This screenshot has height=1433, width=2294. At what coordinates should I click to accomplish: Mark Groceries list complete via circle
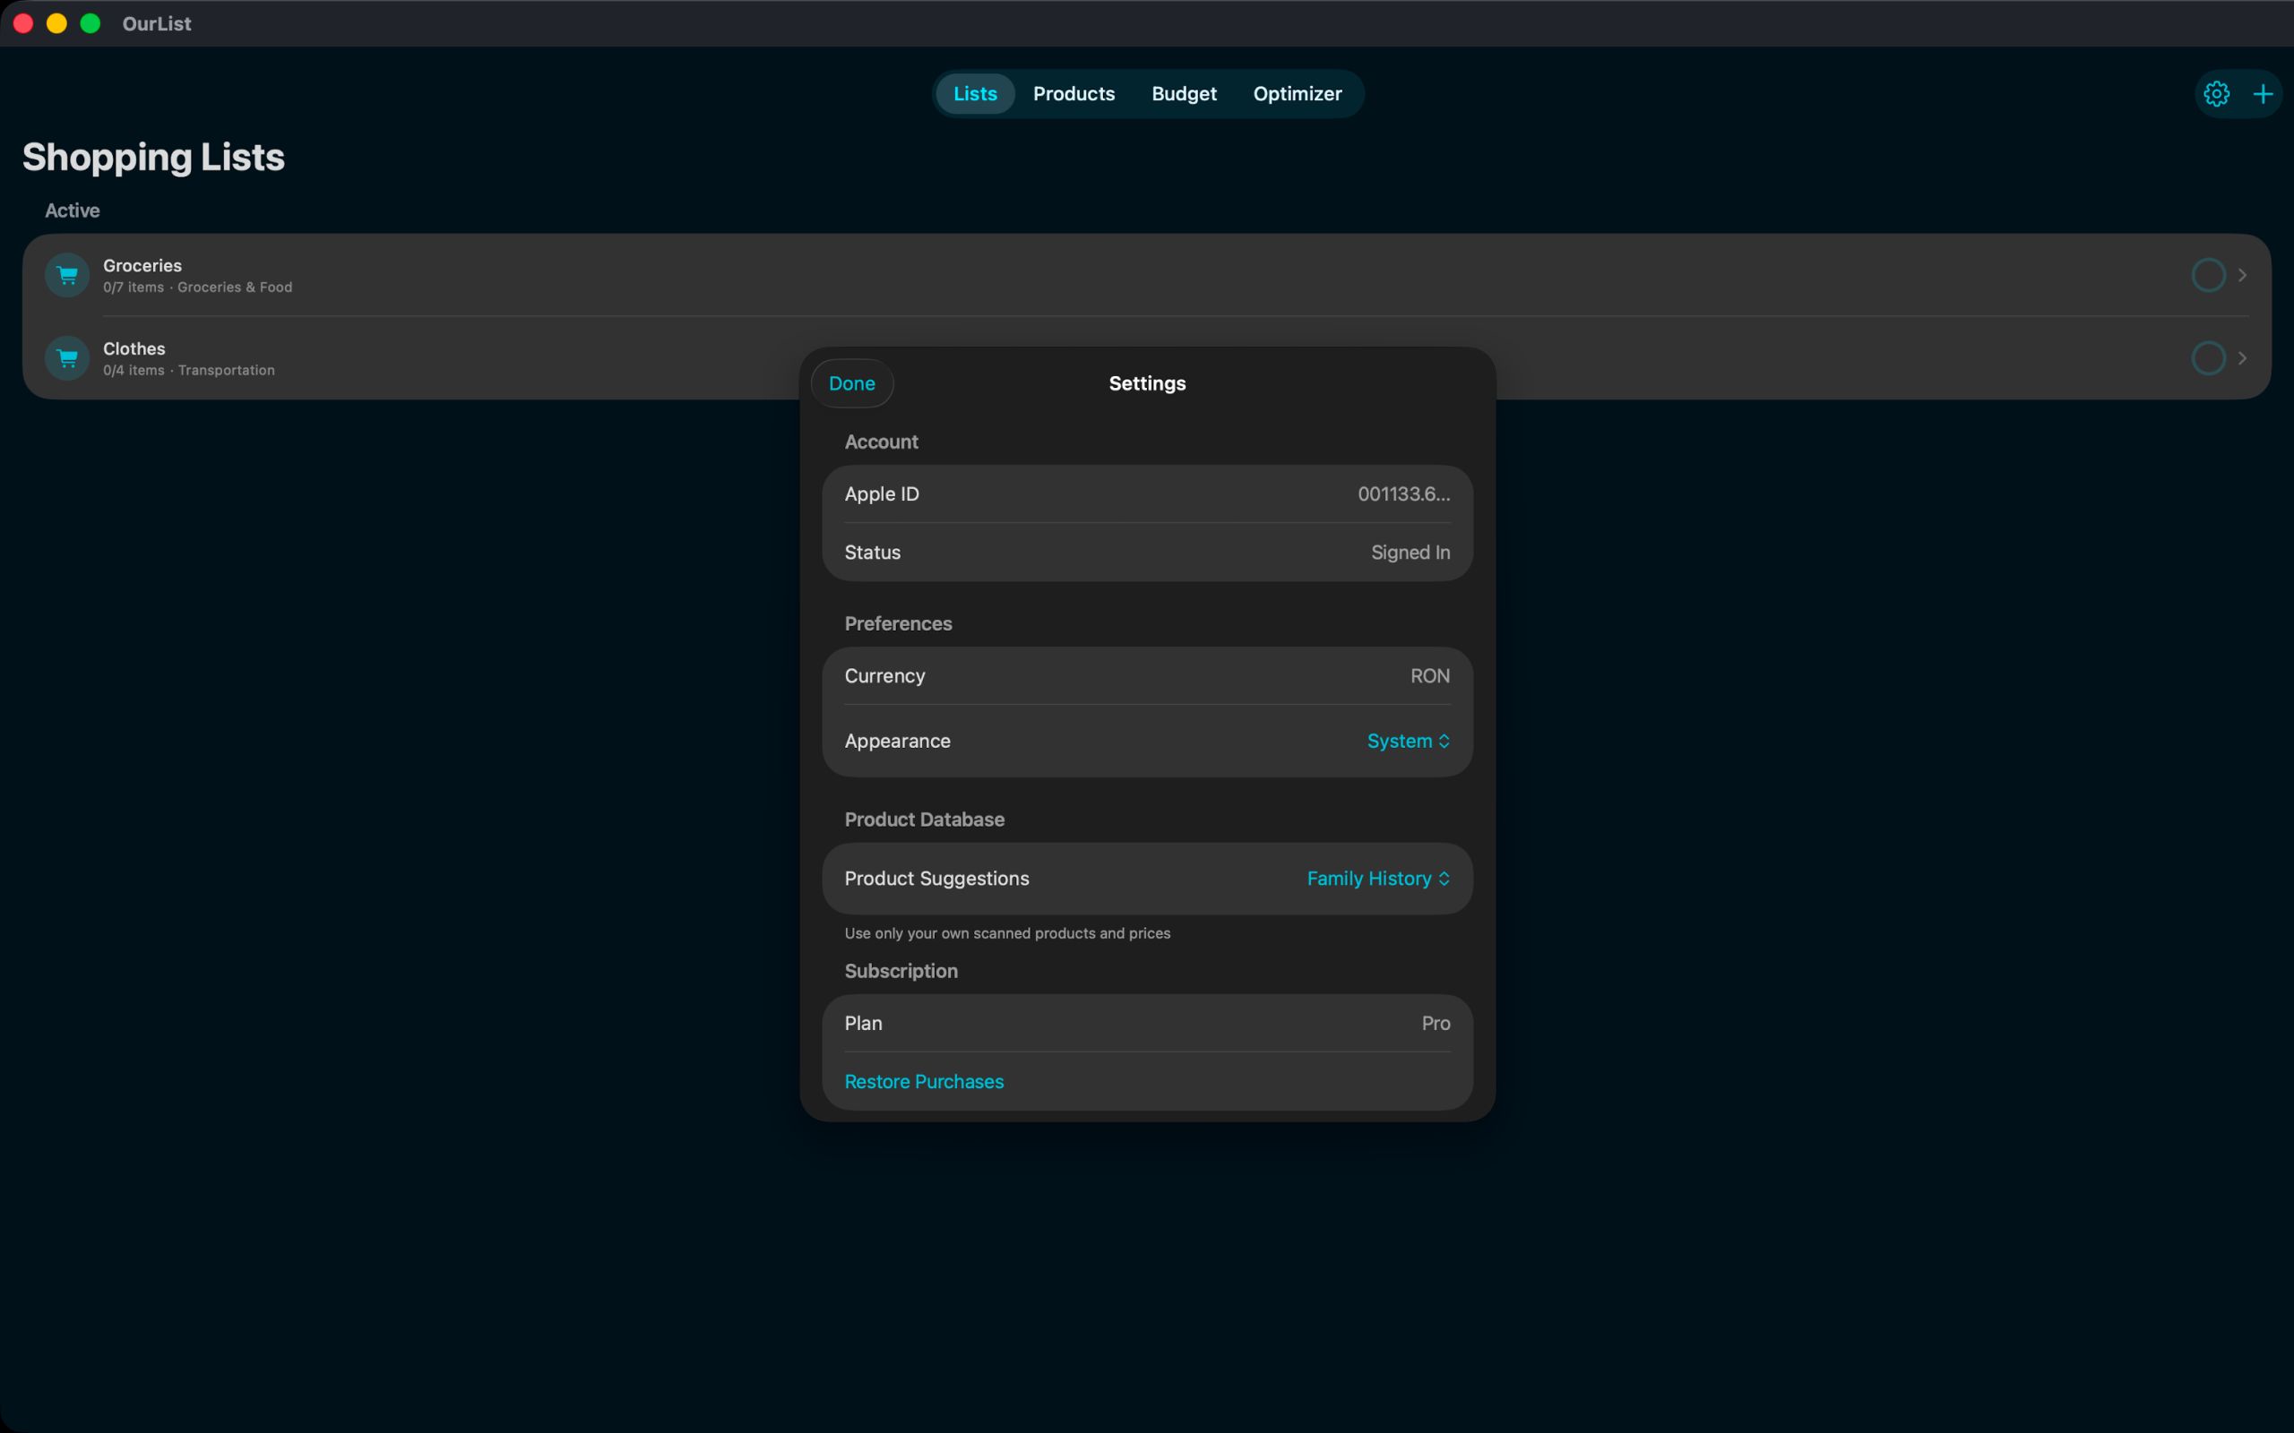[2209, 275]
